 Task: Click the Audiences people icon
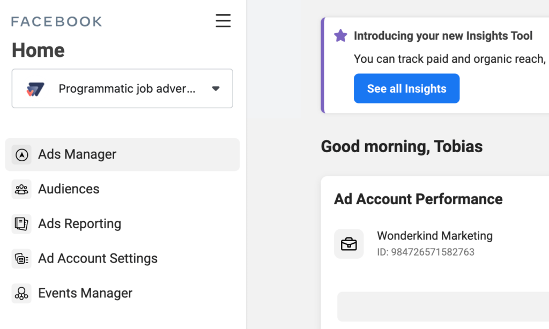pos(21,189)
